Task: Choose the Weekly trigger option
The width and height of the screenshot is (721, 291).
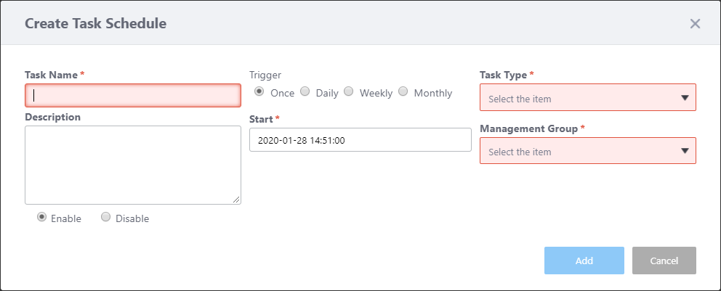Action: click(349, 92)
